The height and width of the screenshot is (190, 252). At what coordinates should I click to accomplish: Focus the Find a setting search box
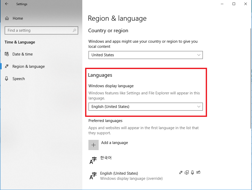click(x=41, y=30)
